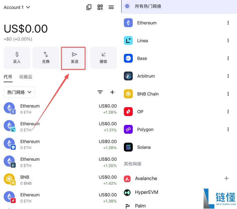237x209 pixels.
Task: Click the Linea network logo icon
Action: coord(128,41)
